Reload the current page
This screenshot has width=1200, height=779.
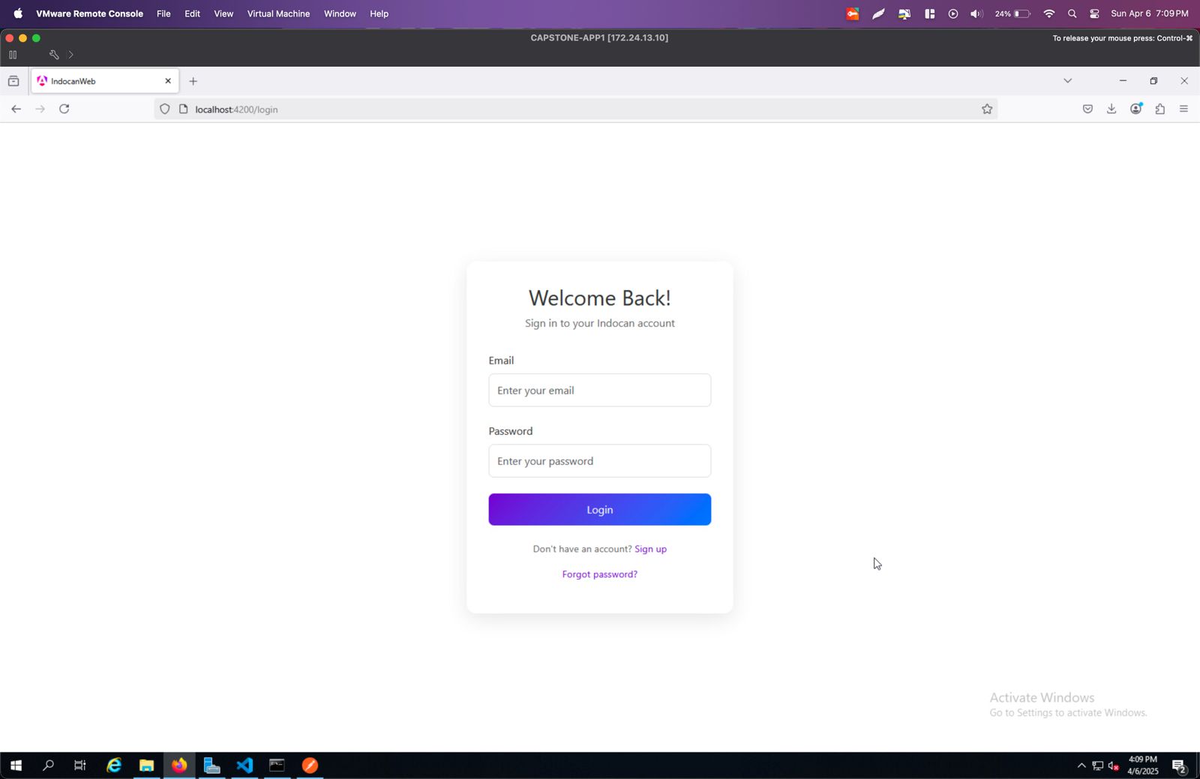click(64, 109)
